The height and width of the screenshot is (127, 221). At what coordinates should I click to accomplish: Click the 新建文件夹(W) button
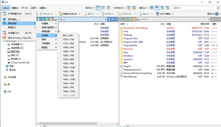(68, 14)
